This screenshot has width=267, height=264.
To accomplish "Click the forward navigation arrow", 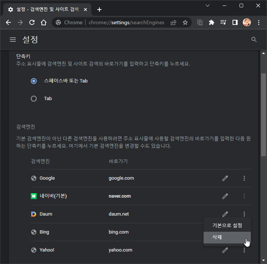I will pyautogui.click(x=20, y=22).
